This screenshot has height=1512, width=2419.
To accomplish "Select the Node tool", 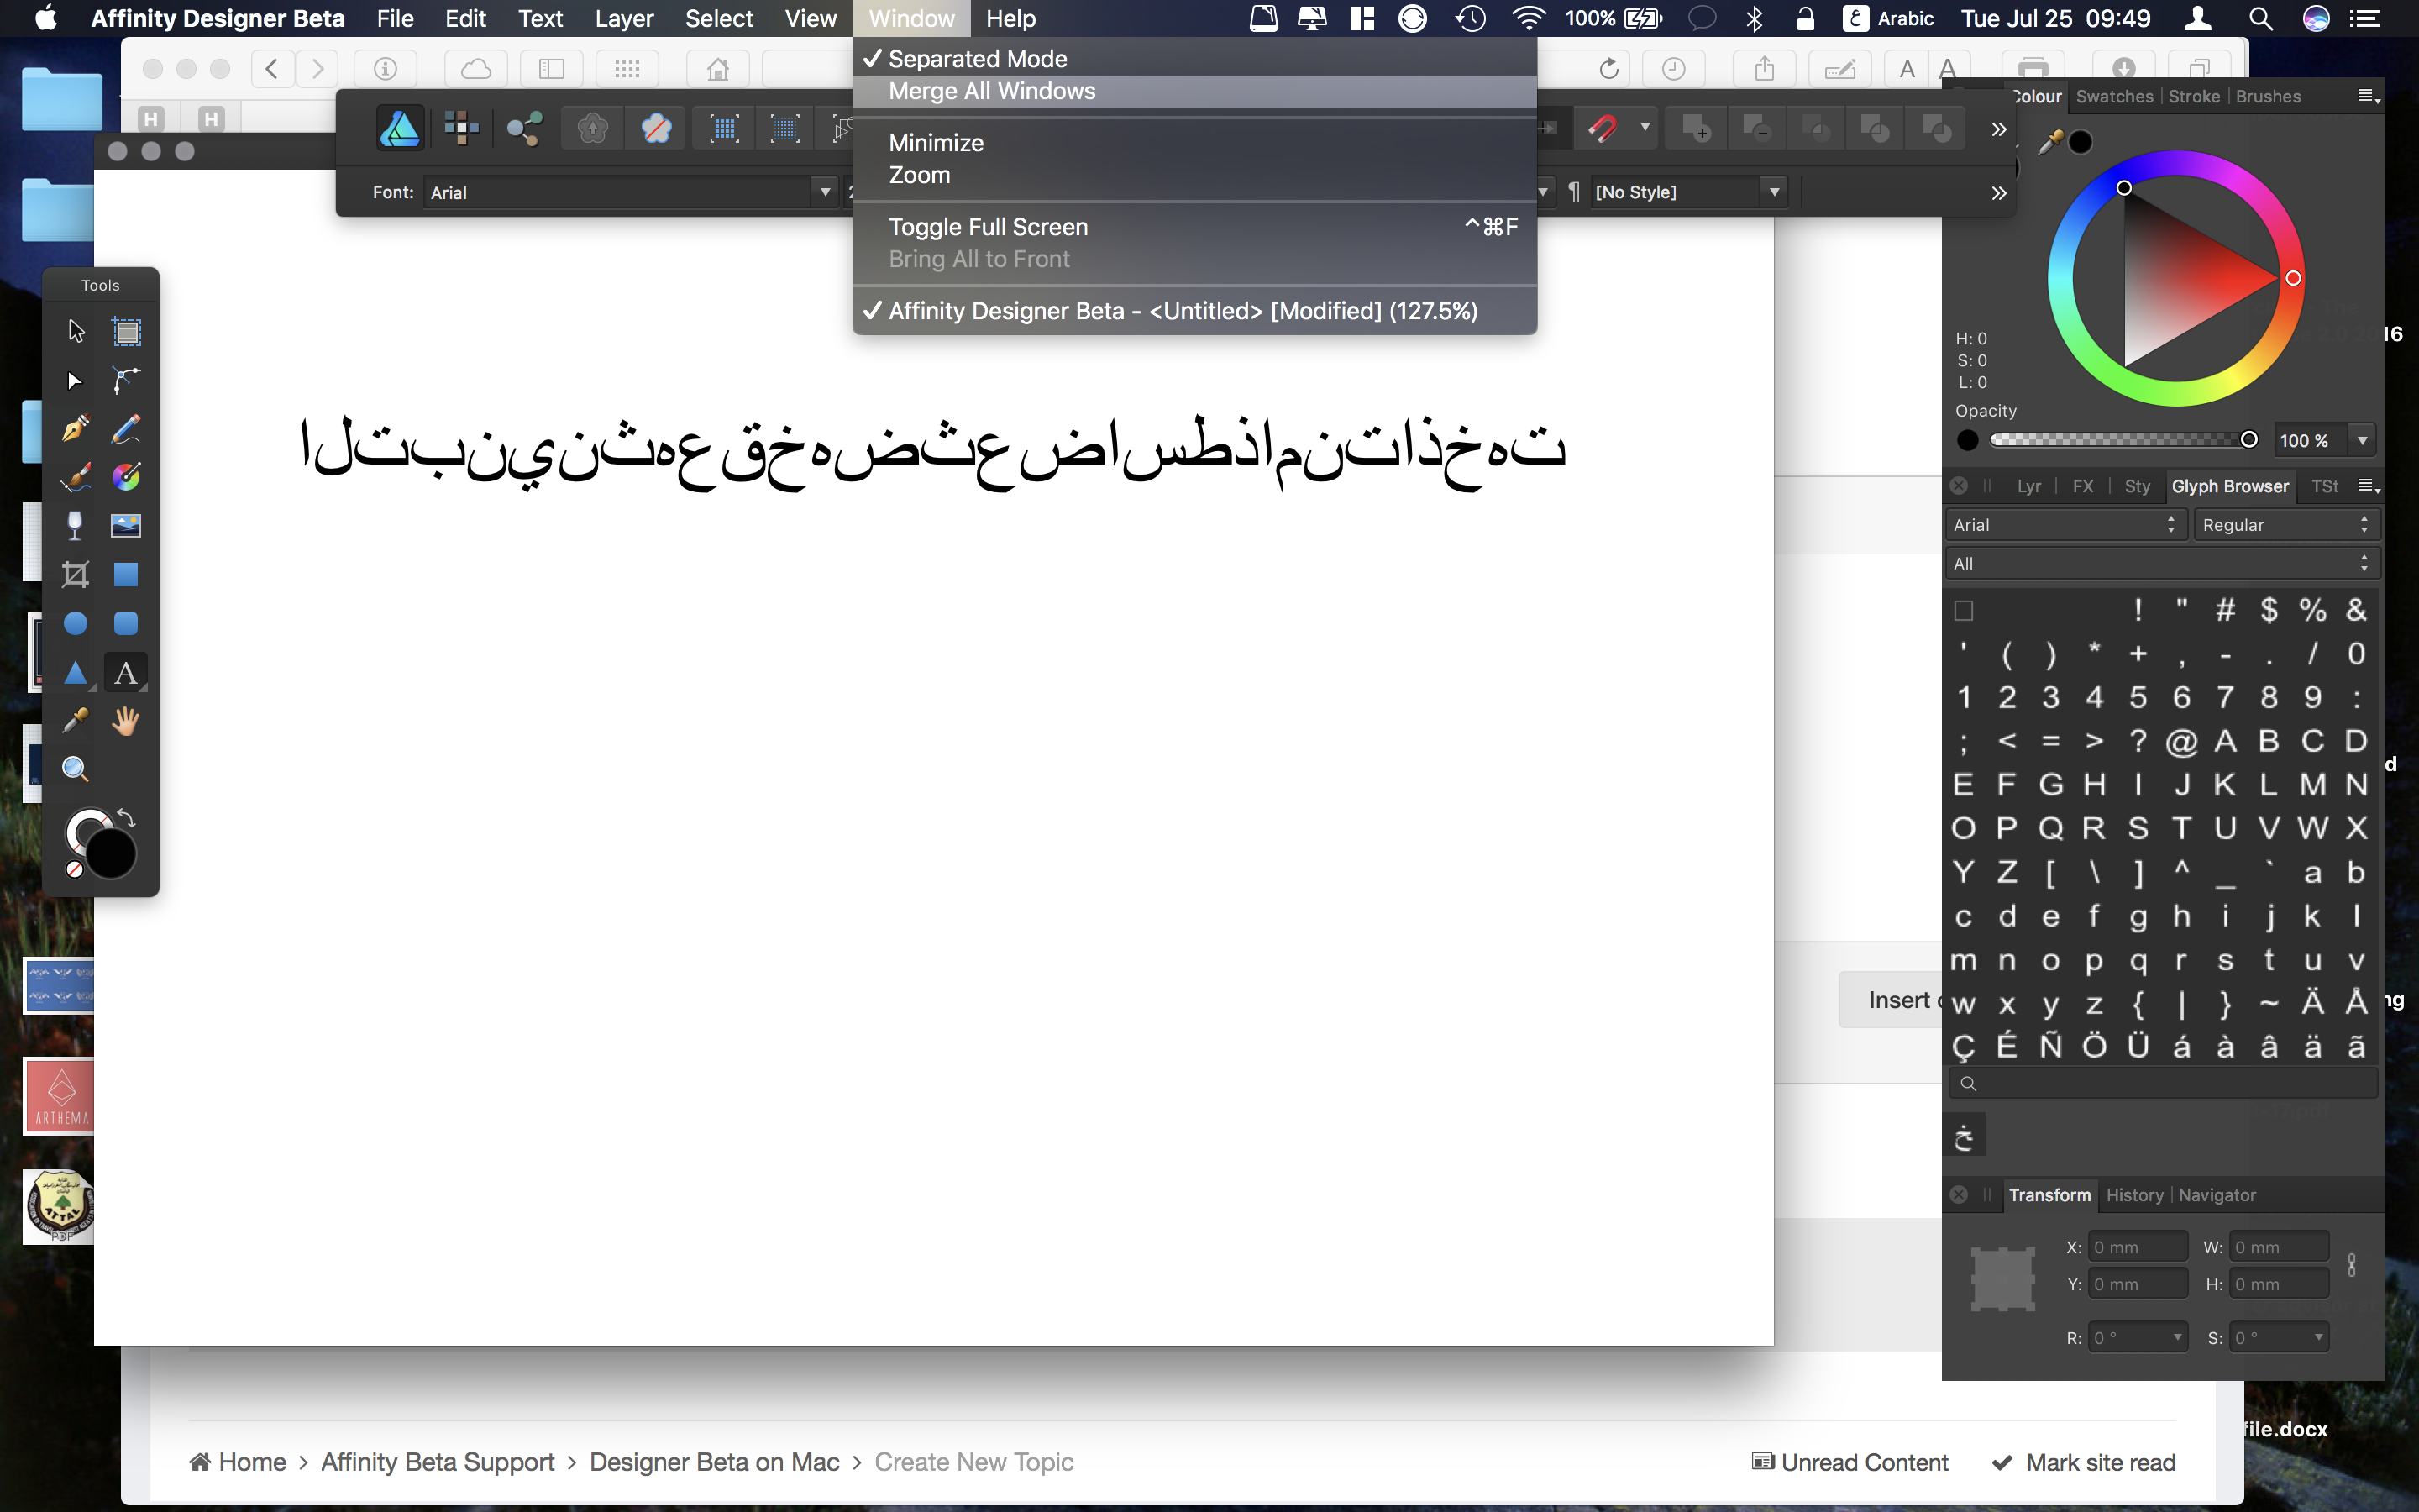I will [x=76, y=380].
